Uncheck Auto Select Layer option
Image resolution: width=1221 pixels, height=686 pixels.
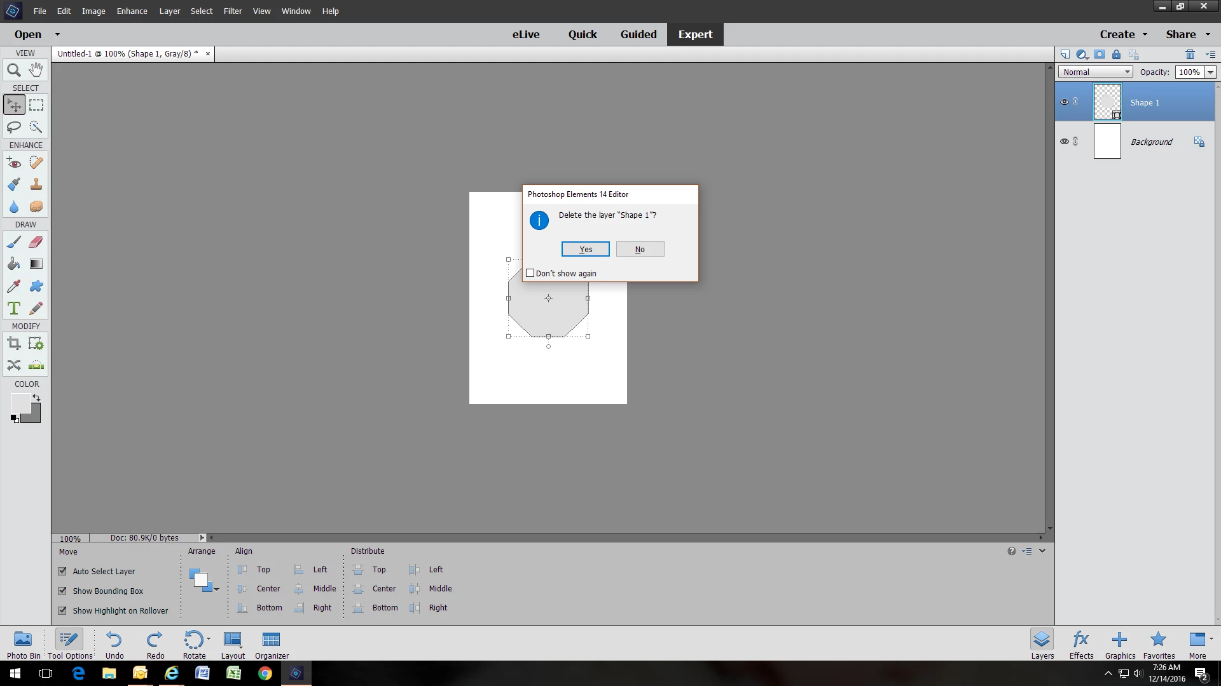62,572
